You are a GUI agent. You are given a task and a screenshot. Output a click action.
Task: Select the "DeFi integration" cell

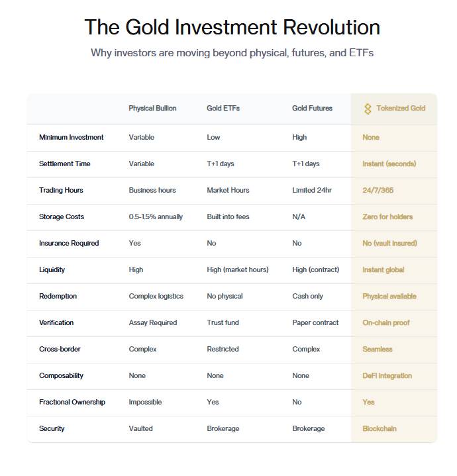click(x=387, y=376)
